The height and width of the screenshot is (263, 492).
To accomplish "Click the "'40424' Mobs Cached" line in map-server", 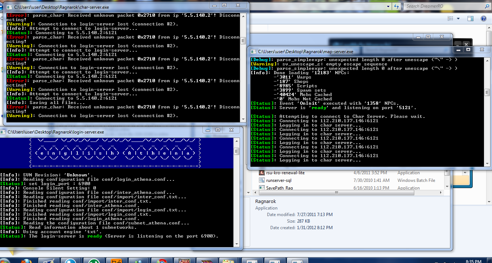I will click(x=303, y=95).
